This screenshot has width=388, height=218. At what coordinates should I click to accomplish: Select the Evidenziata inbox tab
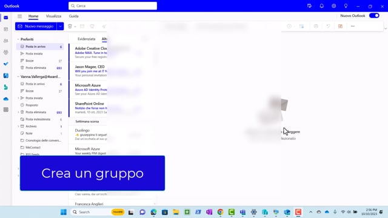[x=86, y=39]
